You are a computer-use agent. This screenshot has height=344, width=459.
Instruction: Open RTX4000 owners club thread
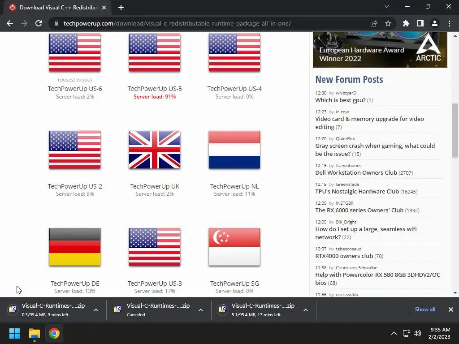pyautogui.click(x=344, y=256)
